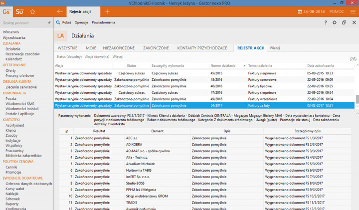Screen dimensions: 359x210
Task: Pin the command search panel
Action: click(x=49, y=23)
